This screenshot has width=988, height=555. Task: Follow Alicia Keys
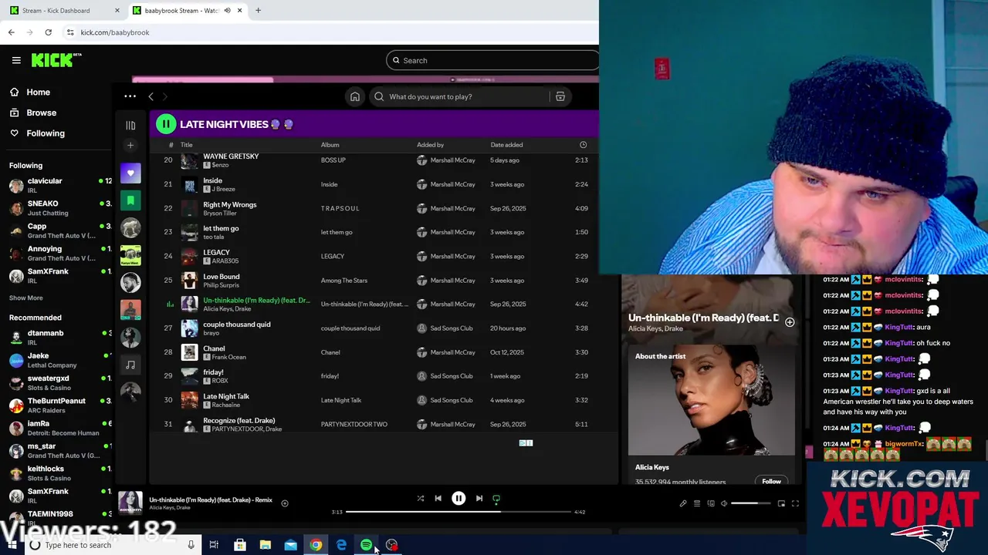[771, 481]
